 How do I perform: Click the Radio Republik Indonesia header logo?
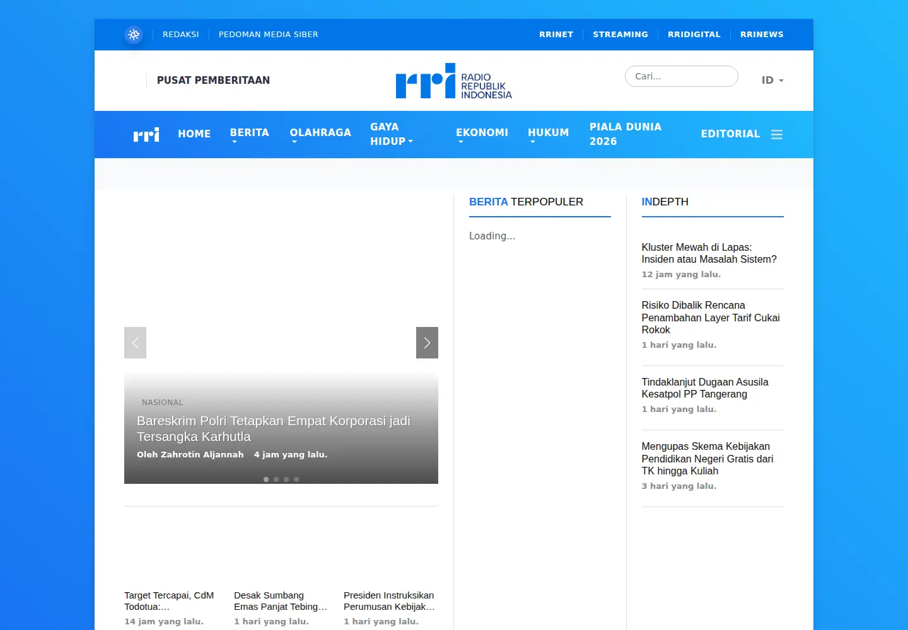(x=454, y=81)
